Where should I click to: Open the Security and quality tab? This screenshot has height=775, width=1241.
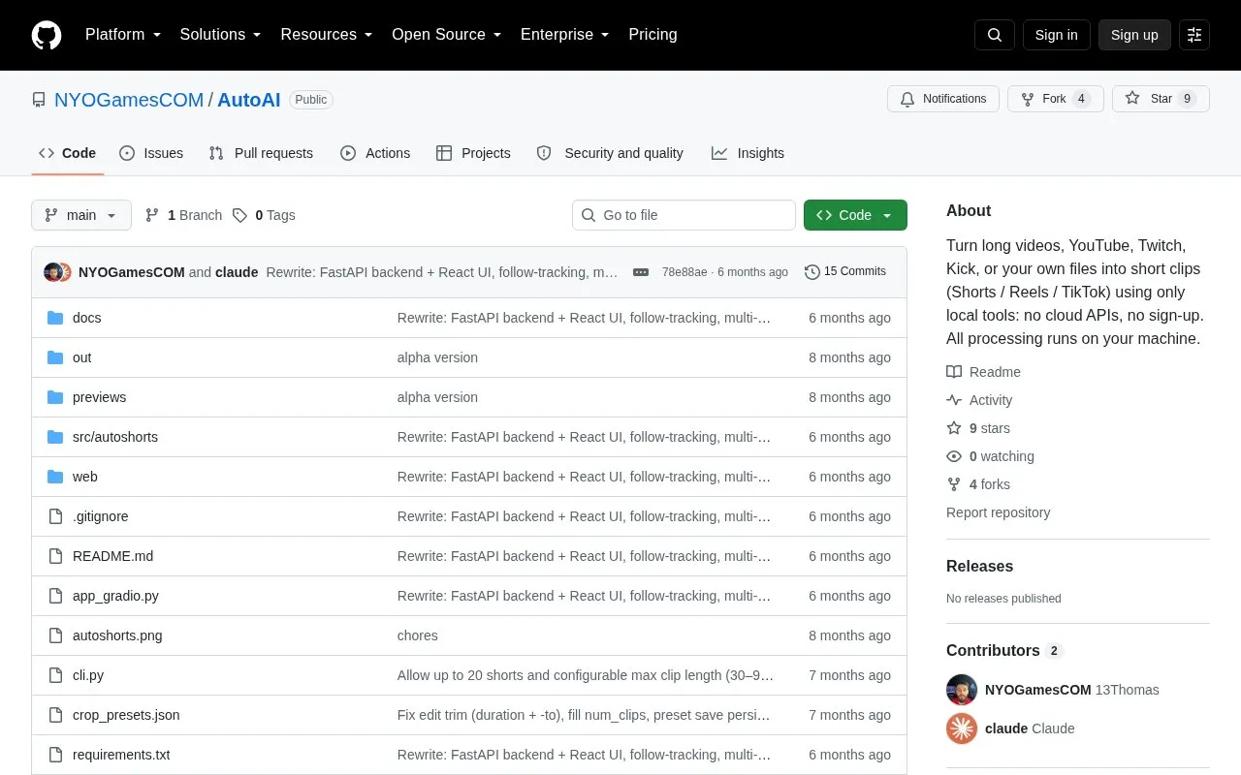(610, 153)
